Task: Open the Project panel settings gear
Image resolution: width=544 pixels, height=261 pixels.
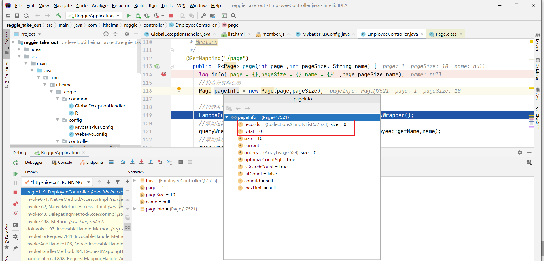Action: tap(127, 34)
